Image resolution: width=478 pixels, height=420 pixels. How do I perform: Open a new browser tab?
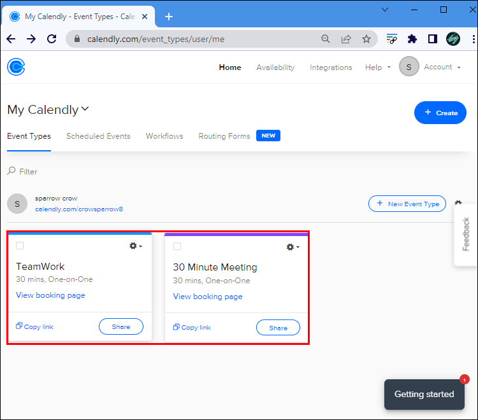tap(169, 17)
